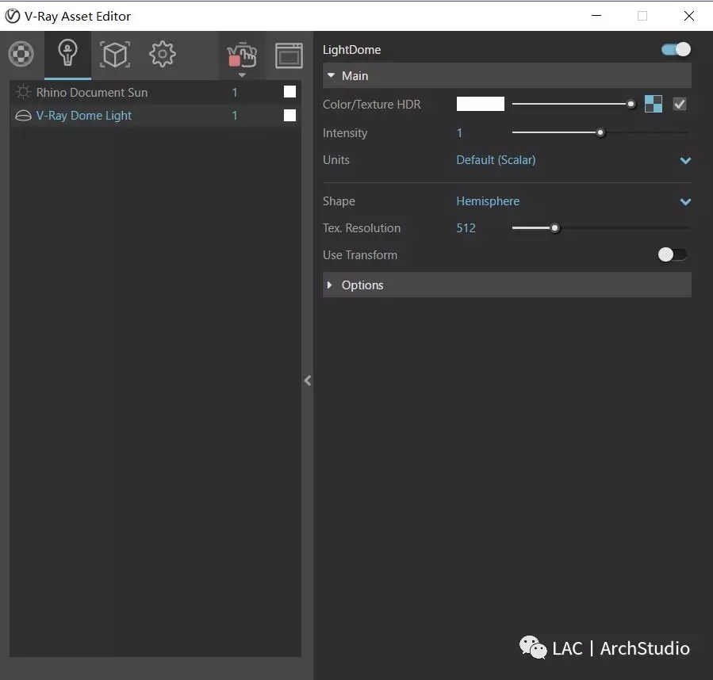Open render options arrow under teapot

[242, 75]
